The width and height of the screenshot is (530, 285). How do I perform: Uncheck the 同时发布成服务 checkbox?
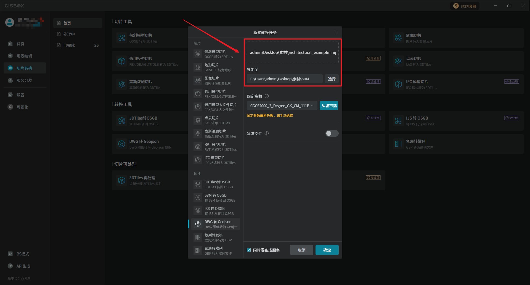[x=249, y=250]
